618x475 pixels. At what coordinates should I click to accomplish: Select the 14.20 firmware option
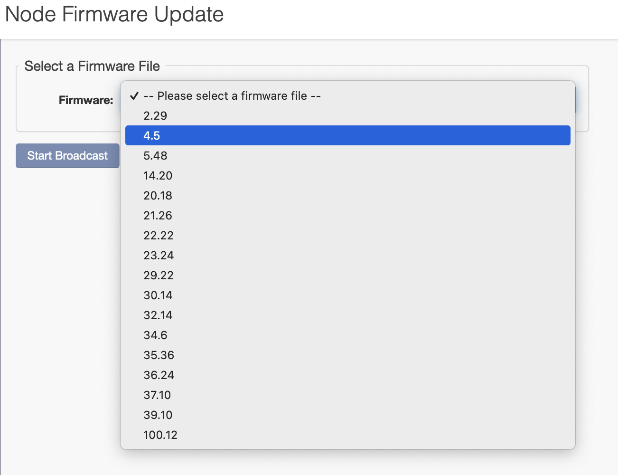pyautogui.click(x=158, y=176)
